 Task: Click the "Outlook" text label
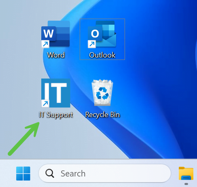[x=102, y=55]
